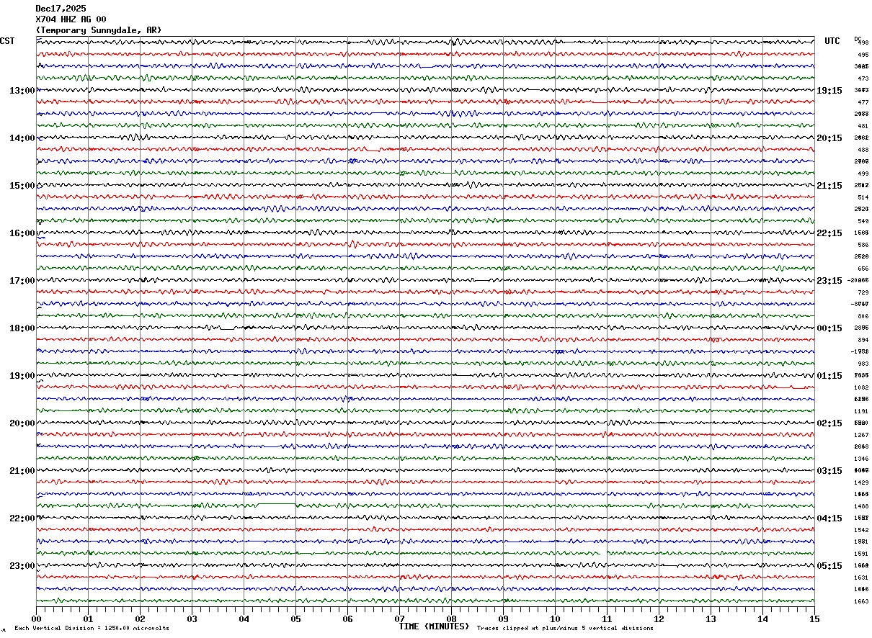Click the 13:00 CST time label
The image size is (872, 638).
pos(22,91)
